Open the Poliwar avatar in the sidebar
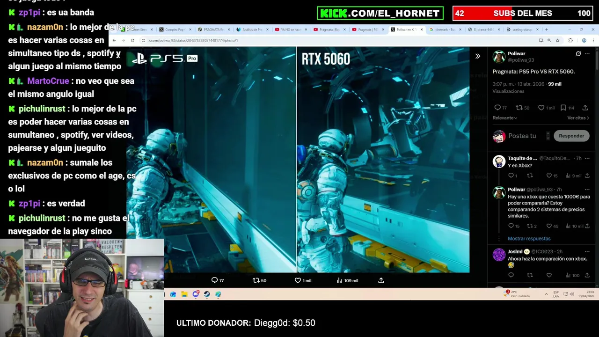Viewport: 599px width, 337px height. pos(499,57)
